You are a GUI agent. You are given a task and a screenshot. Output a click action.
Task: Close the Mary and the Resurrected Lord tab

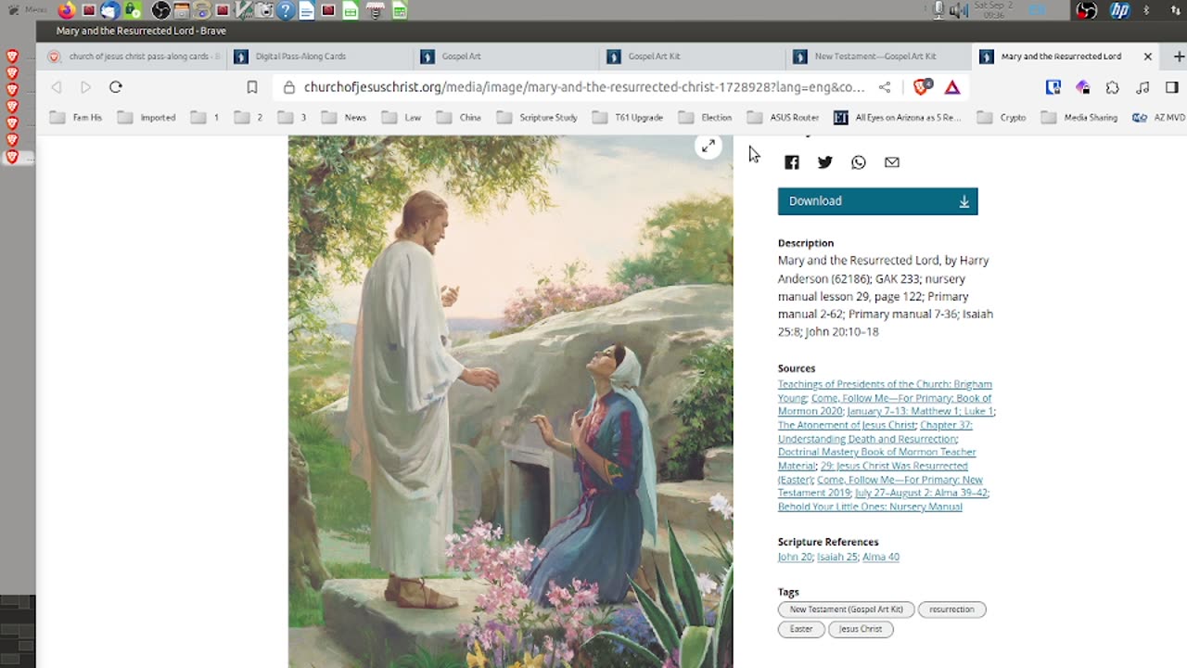click(x=1147, y=57)
